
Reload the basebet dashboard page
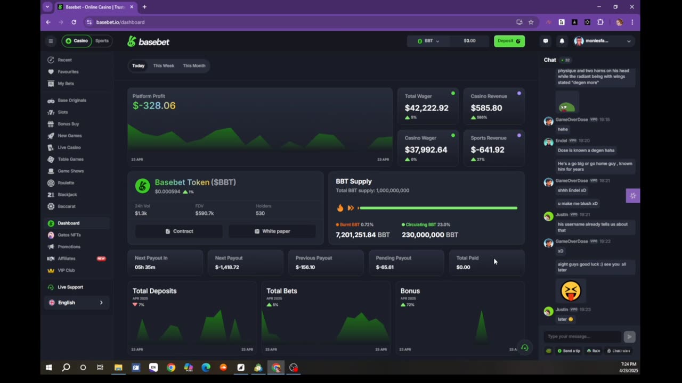[x=74, y=22]
